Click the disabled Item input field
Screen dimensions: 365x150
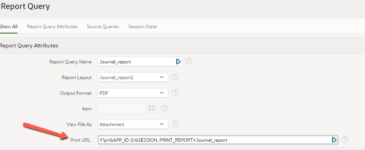122,108
